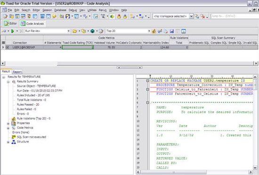Click the green Toad Code Rating bar cell
This screenshot has width=259, height=175.
pos(78,47)
